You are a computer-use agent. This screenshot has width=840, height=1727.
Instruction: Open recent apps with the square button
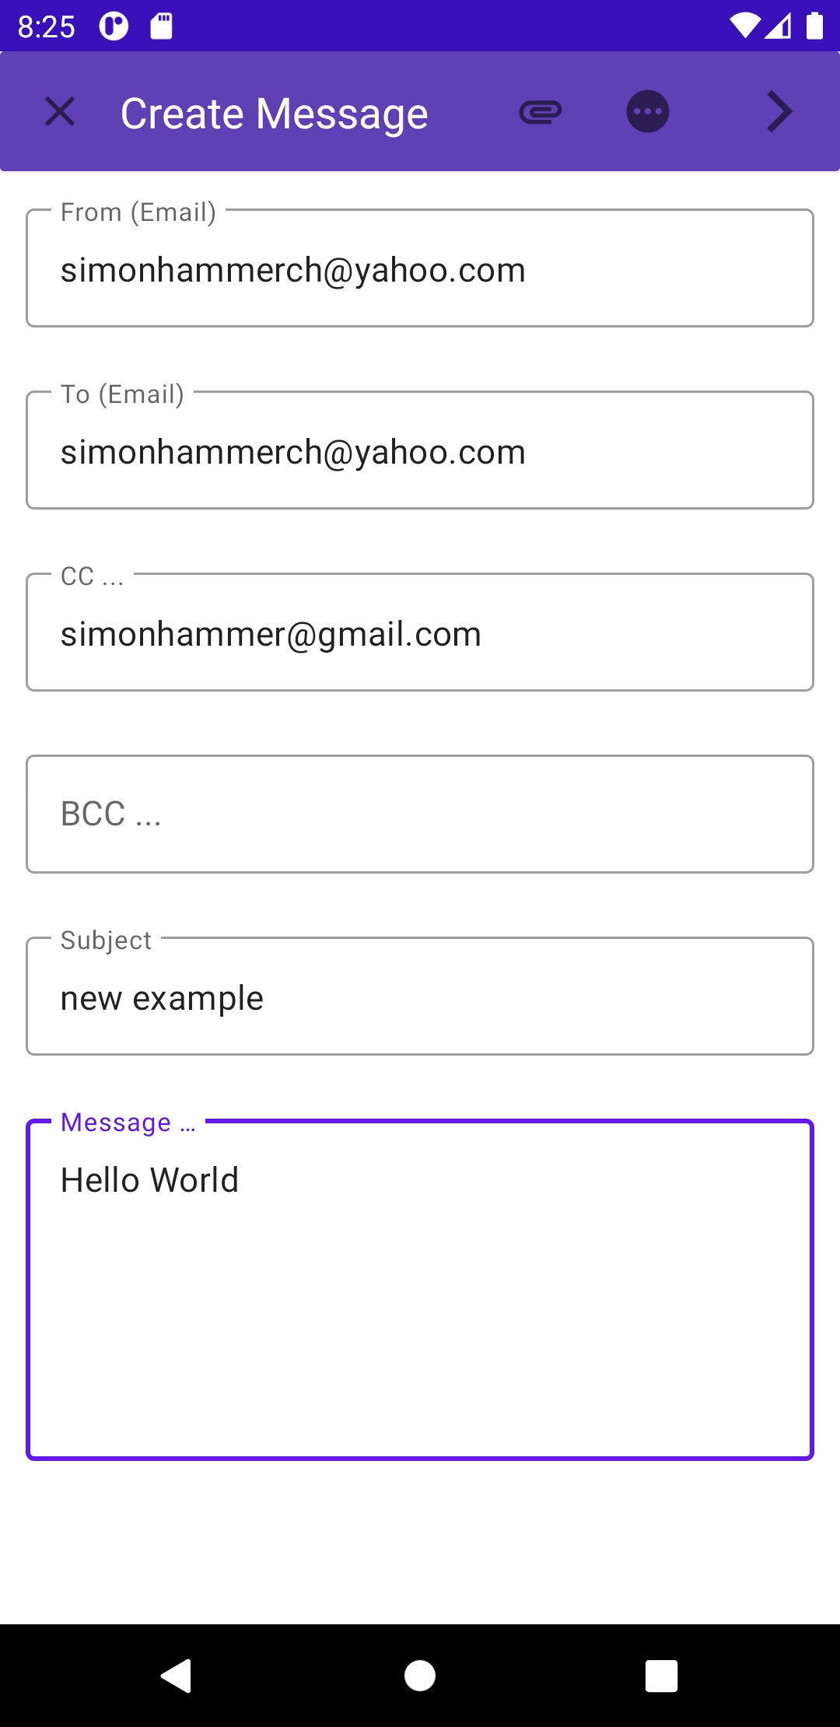point(661,1676)
